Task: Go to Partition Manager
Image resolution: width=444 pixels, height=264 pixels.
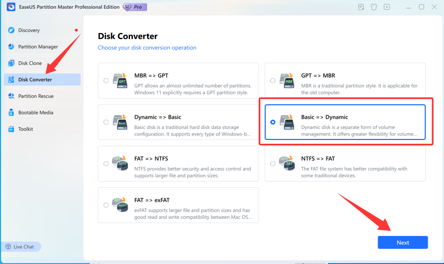Action: click(42, 46)
